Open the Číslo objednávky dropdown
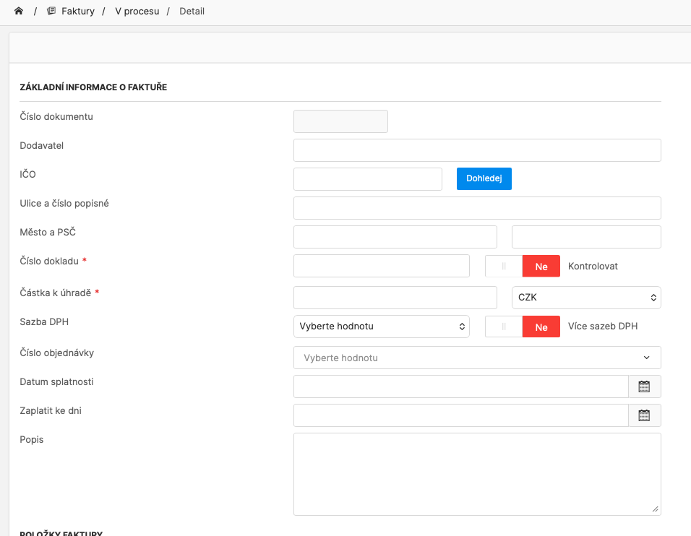The height and width of the screenshot is (536, 691). click(x=476, y=358)
